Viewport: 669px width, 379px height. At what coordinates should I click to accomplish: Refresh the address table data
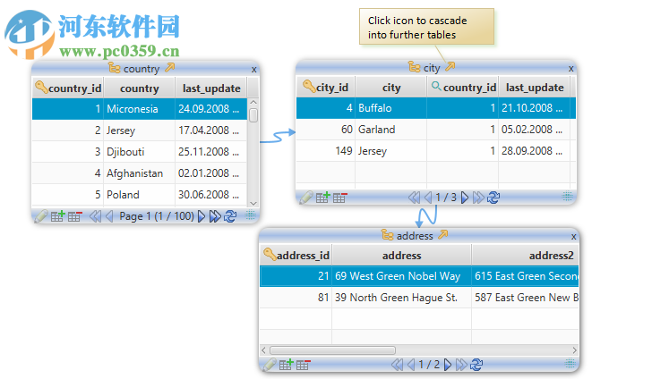pyautogui.click(x=476, y=365)
